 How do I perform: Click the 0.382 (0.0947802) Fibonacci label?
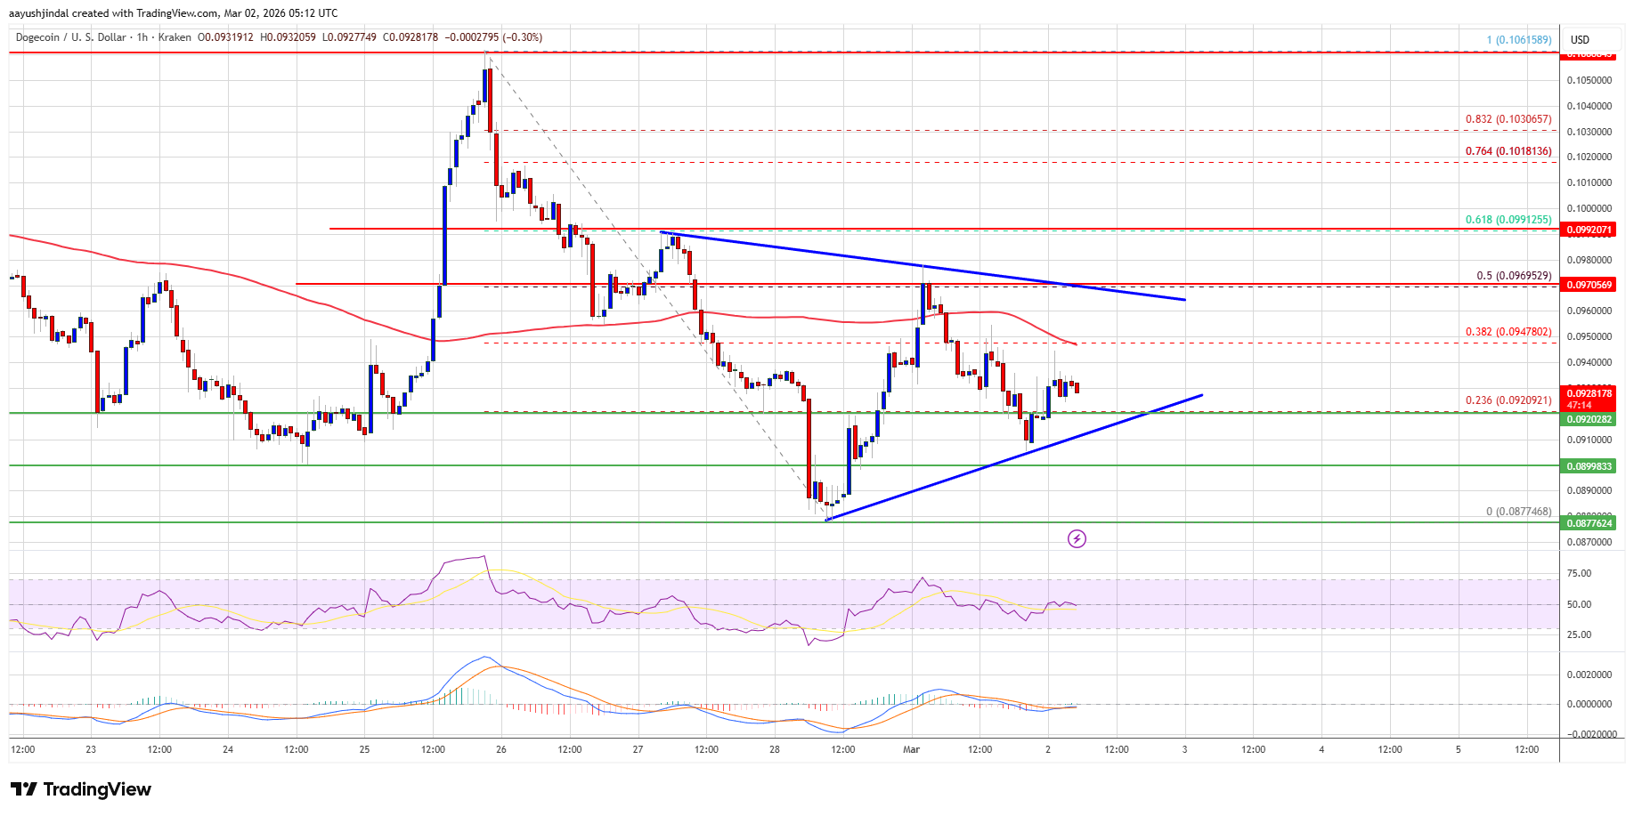pyautogui.click(x=1508, y=330)
